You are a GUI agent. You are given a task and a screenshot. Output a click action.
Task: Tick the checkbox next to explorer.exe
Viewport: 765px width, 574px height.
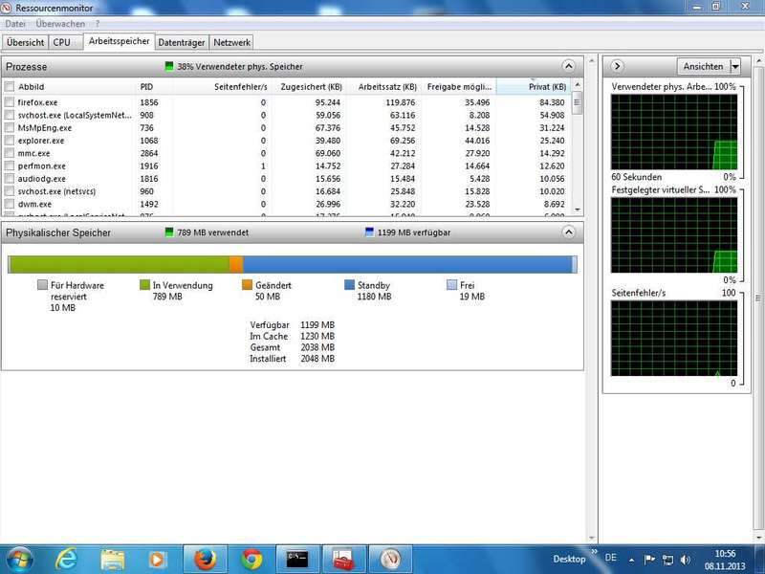click(10, 140)
